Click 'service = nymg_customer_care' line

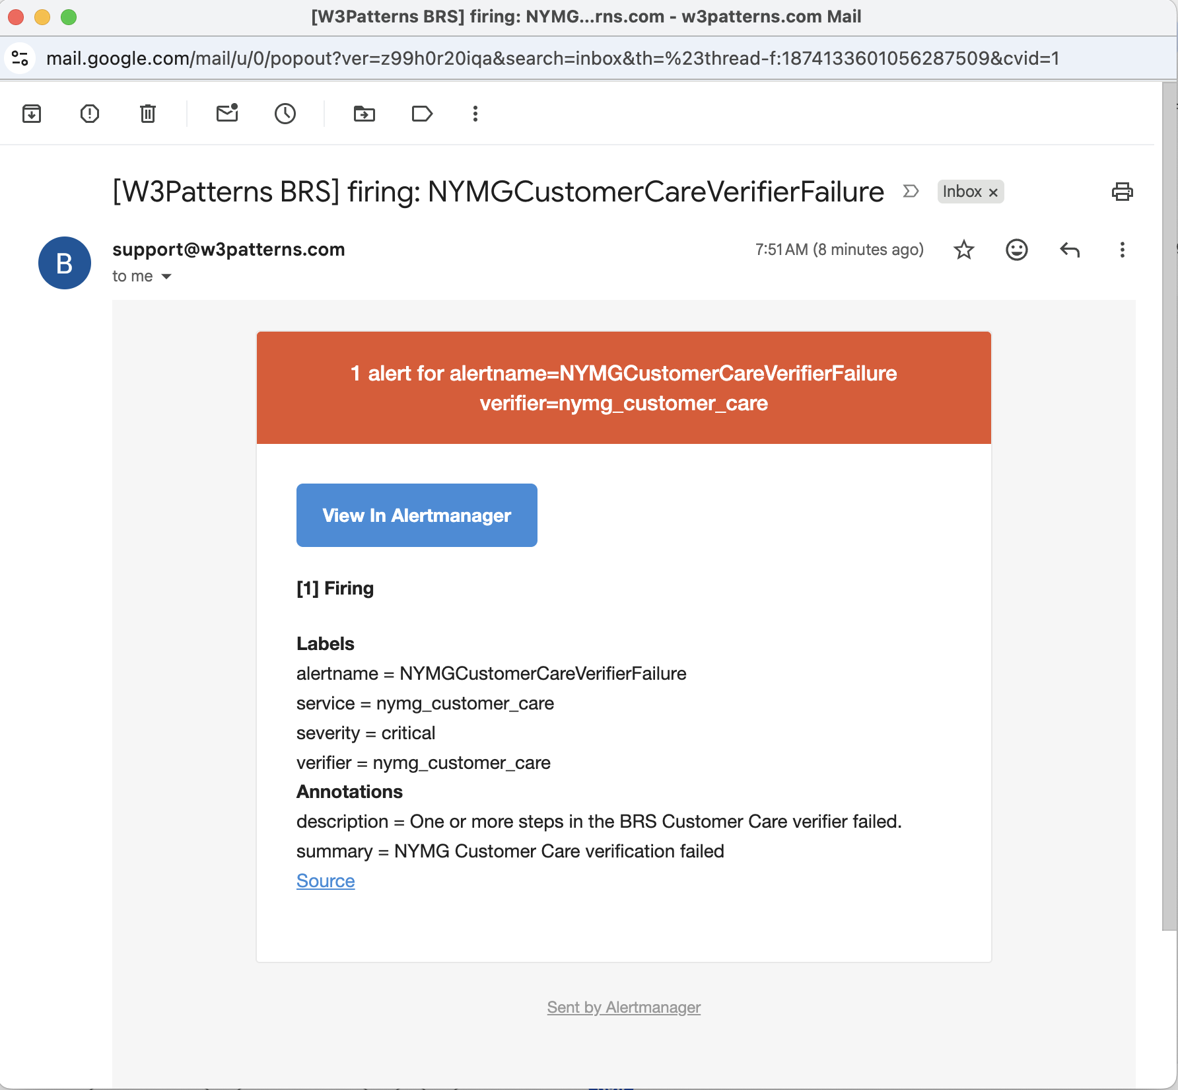coord(425,703)
